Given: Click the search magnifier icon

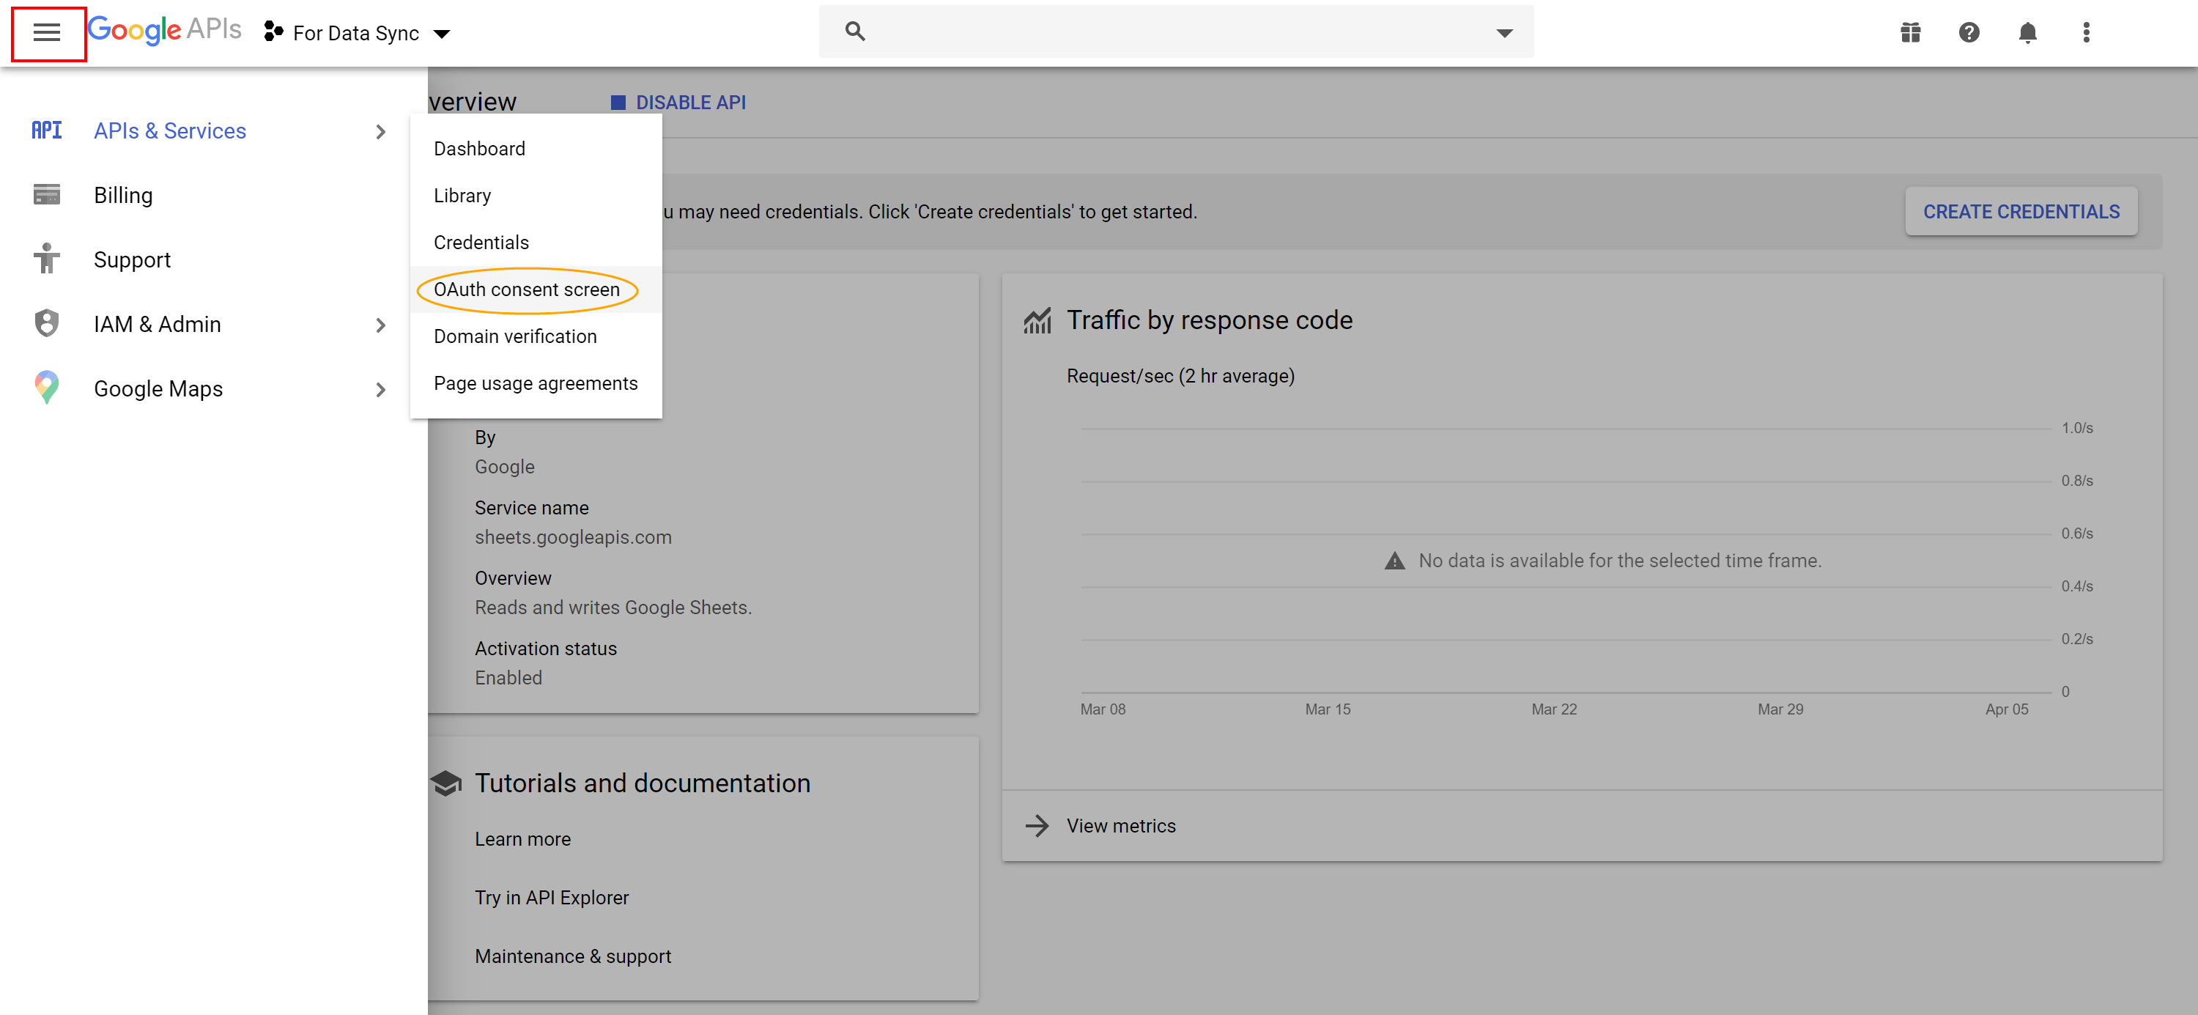Looking at the screenshot, I should pos(855,32).
